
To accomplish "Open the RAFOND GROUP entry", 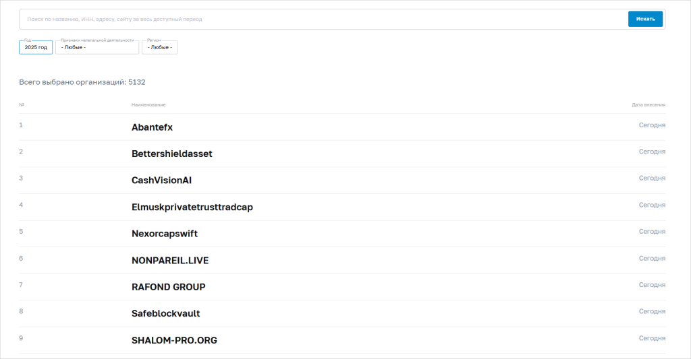I will pyautogui.click(x=168, y=287).
